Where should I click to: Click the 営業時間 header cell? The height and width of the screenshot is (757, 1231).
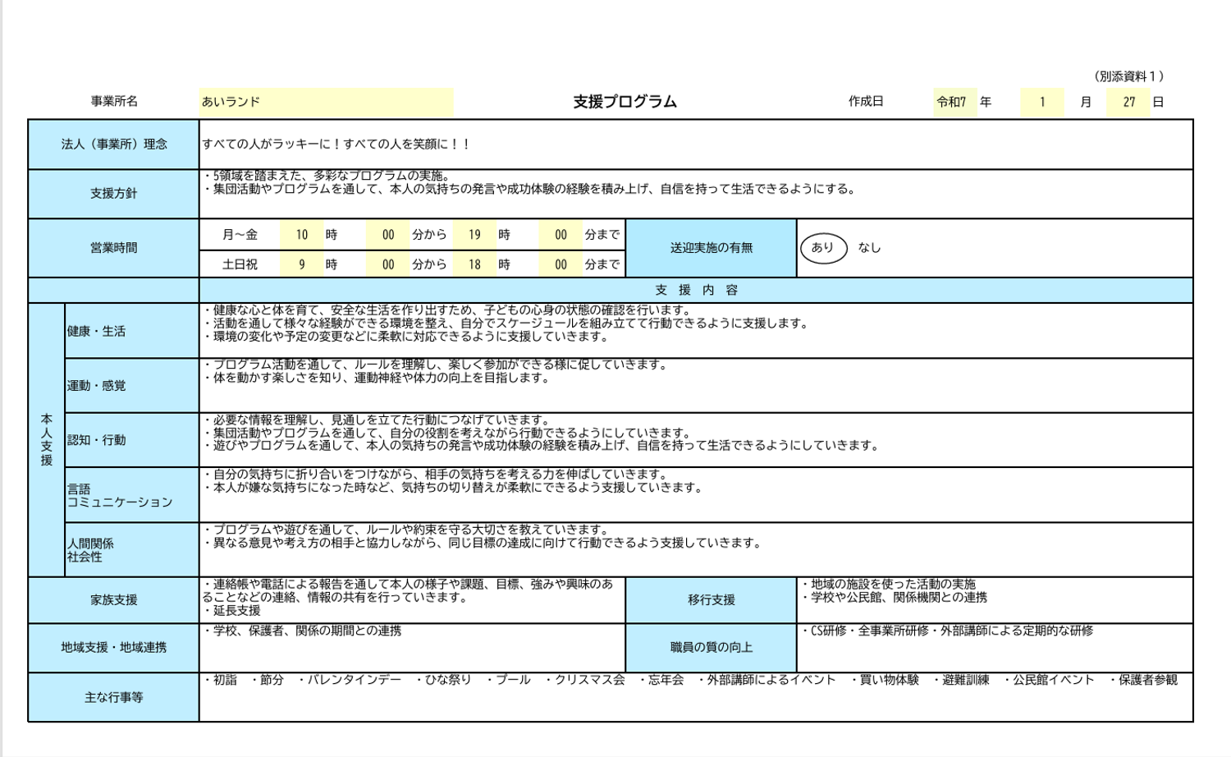coord(114,248)
